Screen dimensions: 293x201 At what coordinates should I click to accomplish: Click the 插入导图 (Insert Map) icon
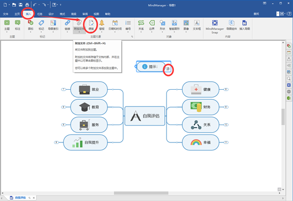(x=244, y=23)
